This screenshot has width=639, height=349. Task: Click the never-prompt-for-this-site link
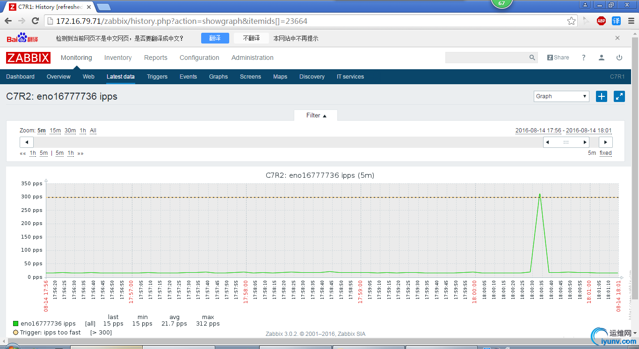click(x=296, y=38)
